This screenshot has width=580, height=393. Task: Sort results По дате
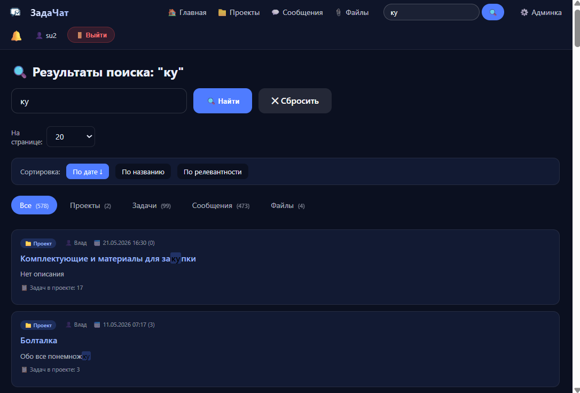[x=87, y=172]
